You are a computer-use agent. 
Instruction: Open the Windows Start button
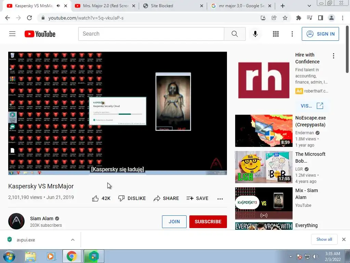9,256
